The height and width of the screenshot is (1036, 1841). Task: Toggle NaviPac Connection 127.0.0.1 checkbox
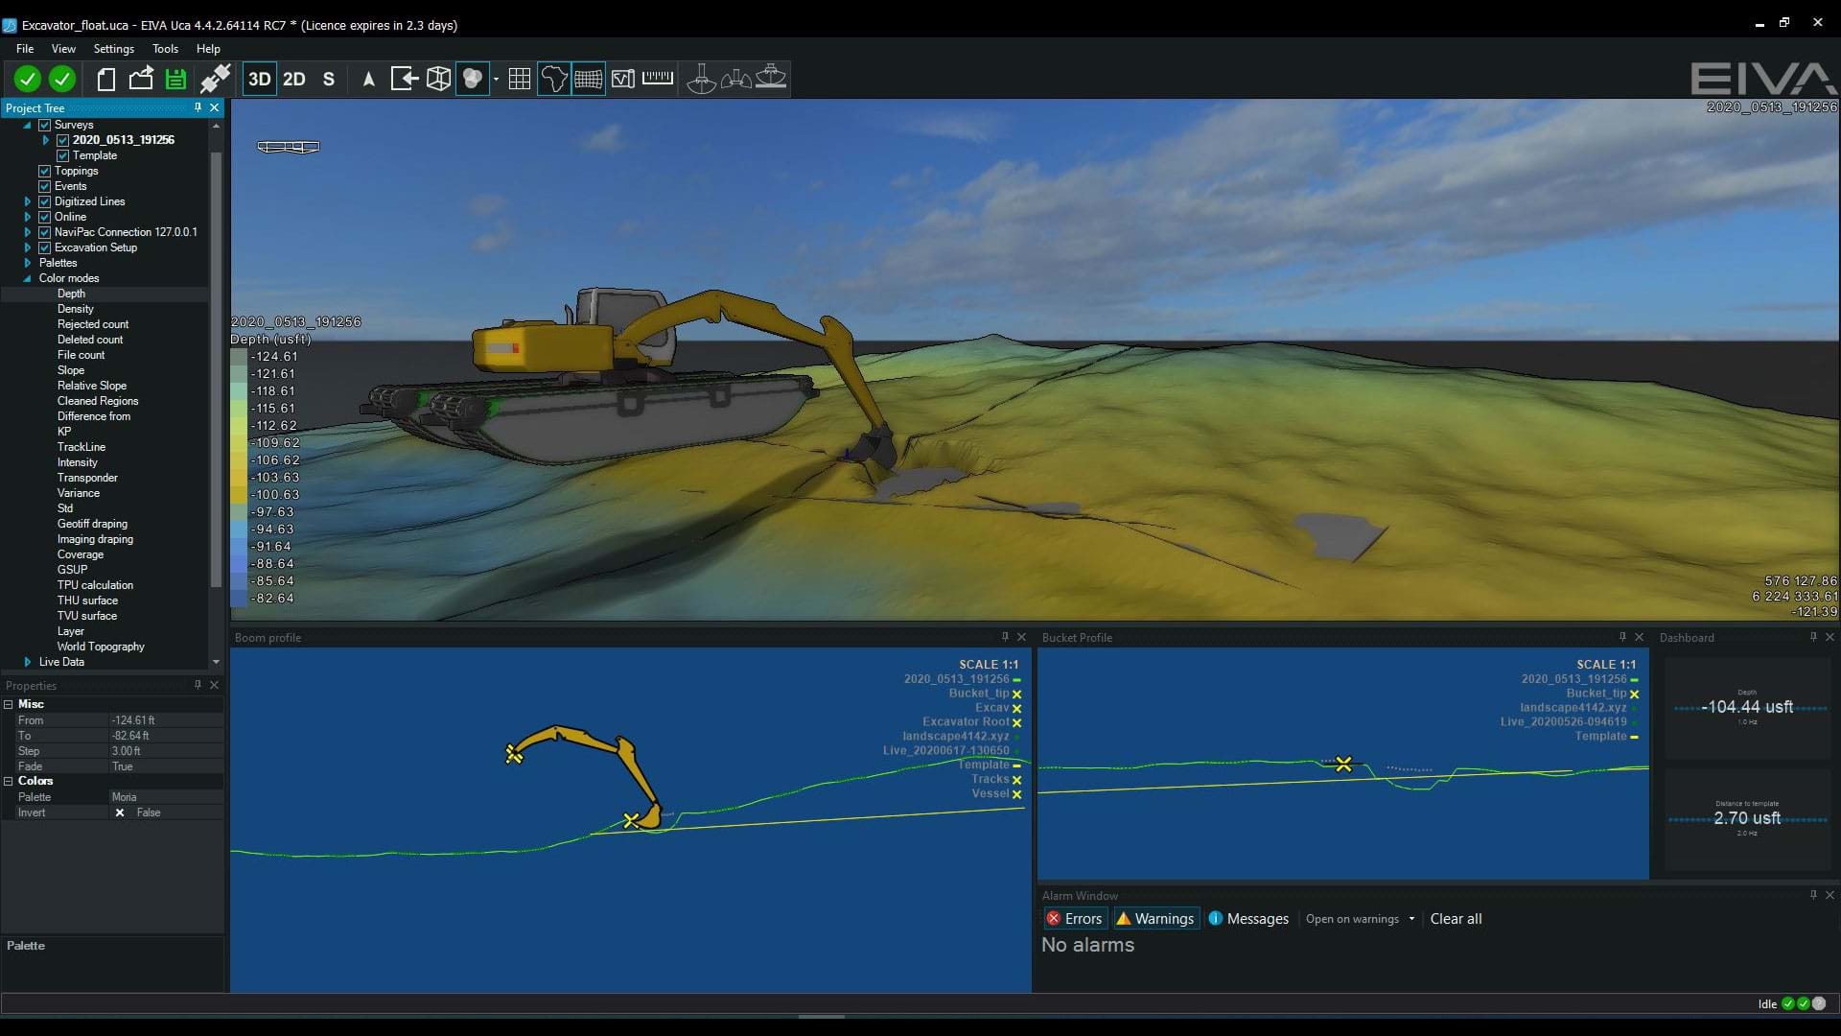(44, 232)
